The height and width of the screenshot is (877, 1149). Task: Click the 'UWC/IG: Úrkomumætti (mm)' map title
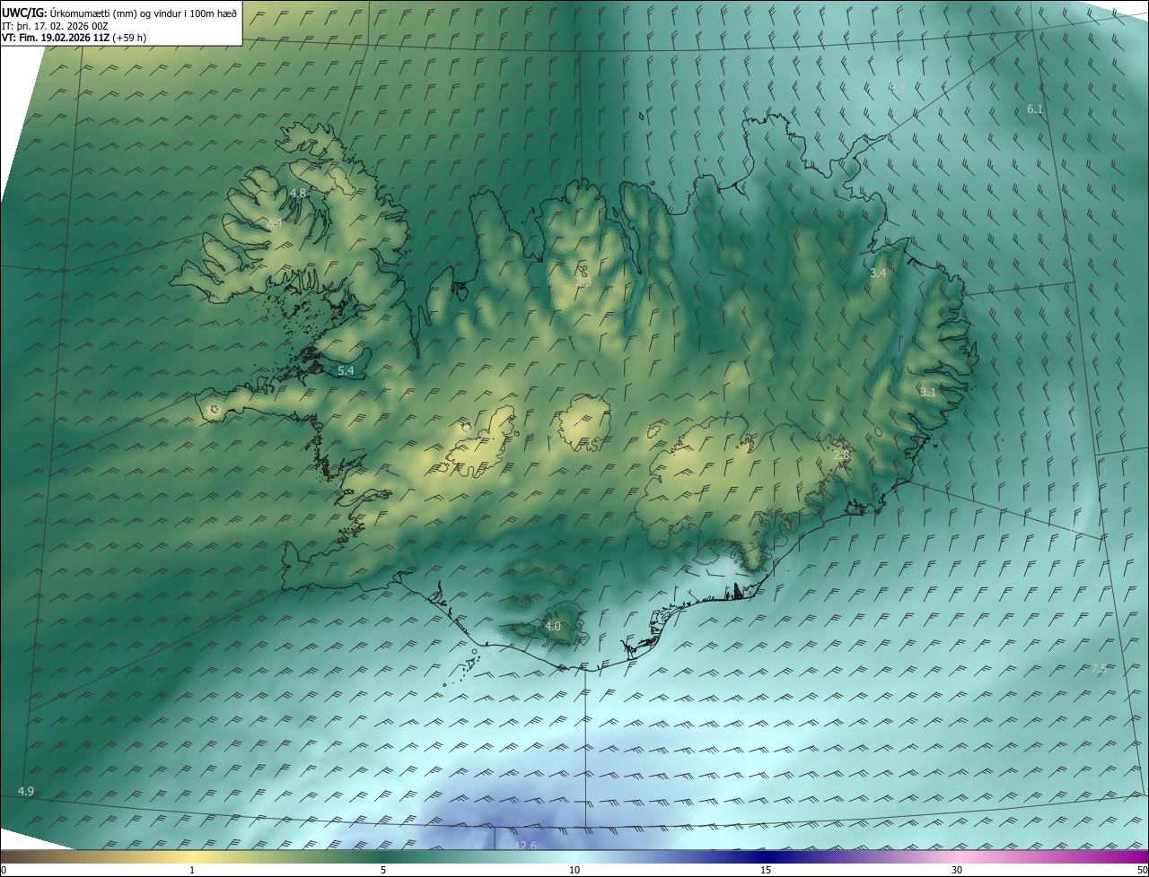[x=119, y=13]
